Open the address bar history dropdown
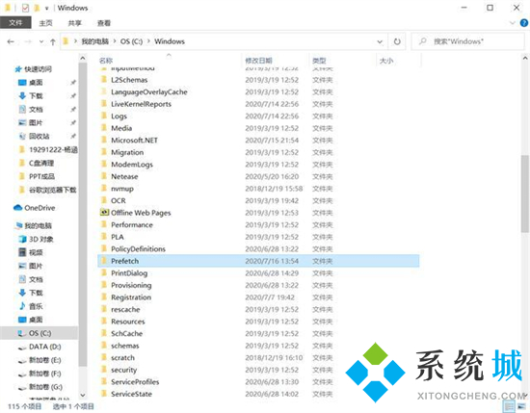 coord(380,41)
